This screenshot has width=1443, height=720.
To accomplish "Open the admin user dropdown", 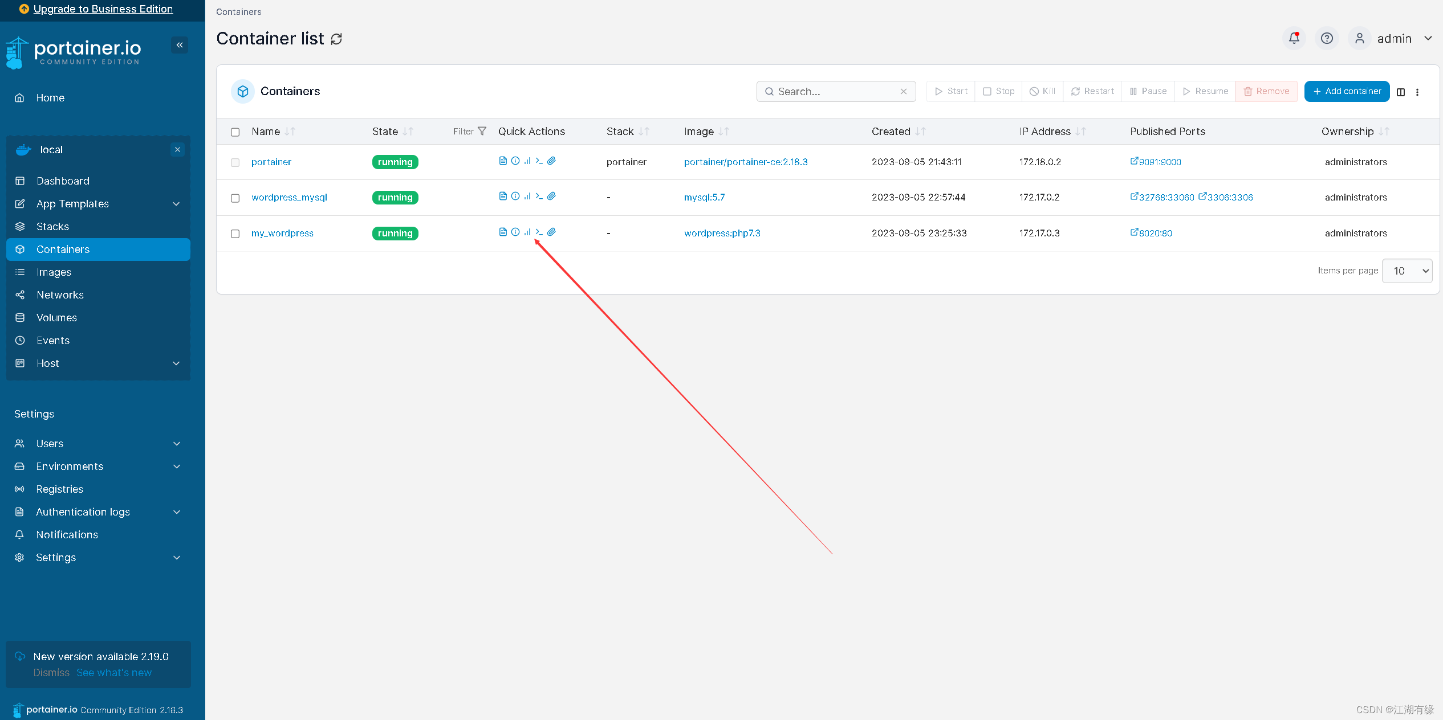I will tap(1391, 38).
